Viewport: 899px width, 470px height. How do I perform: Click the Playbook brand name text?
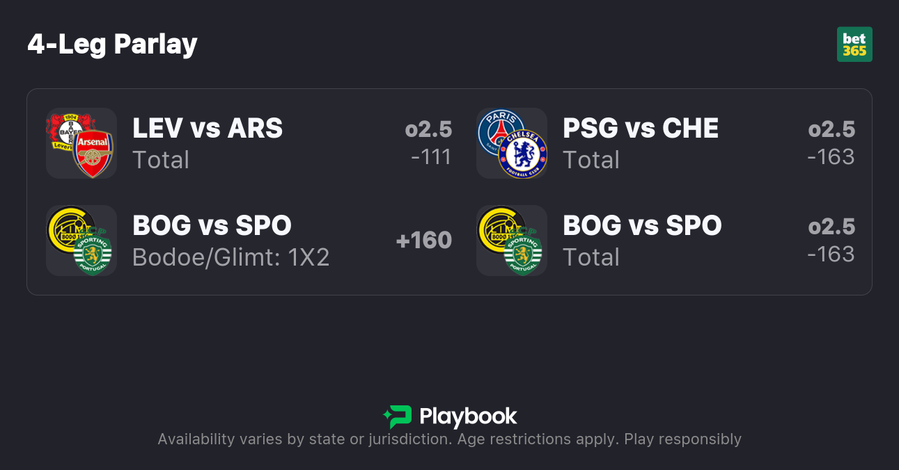click(x=468, y=416)
